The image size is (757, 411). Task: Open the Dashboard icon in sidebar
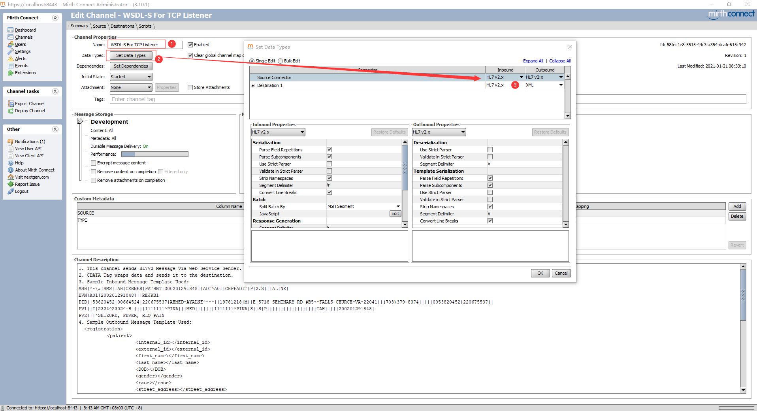point(11,30)
